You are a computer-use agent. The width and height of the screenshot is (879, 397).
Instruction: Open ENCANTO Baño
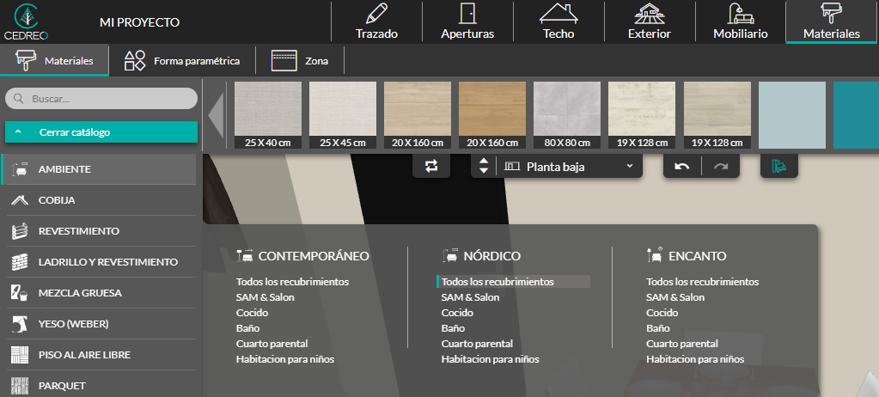click(658, 328)
